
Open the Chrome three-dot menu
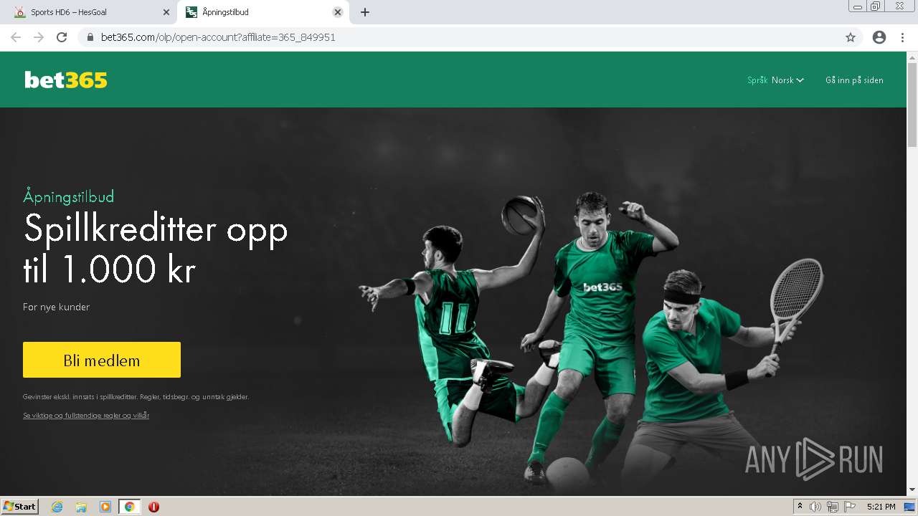click(x=902, y=37)
